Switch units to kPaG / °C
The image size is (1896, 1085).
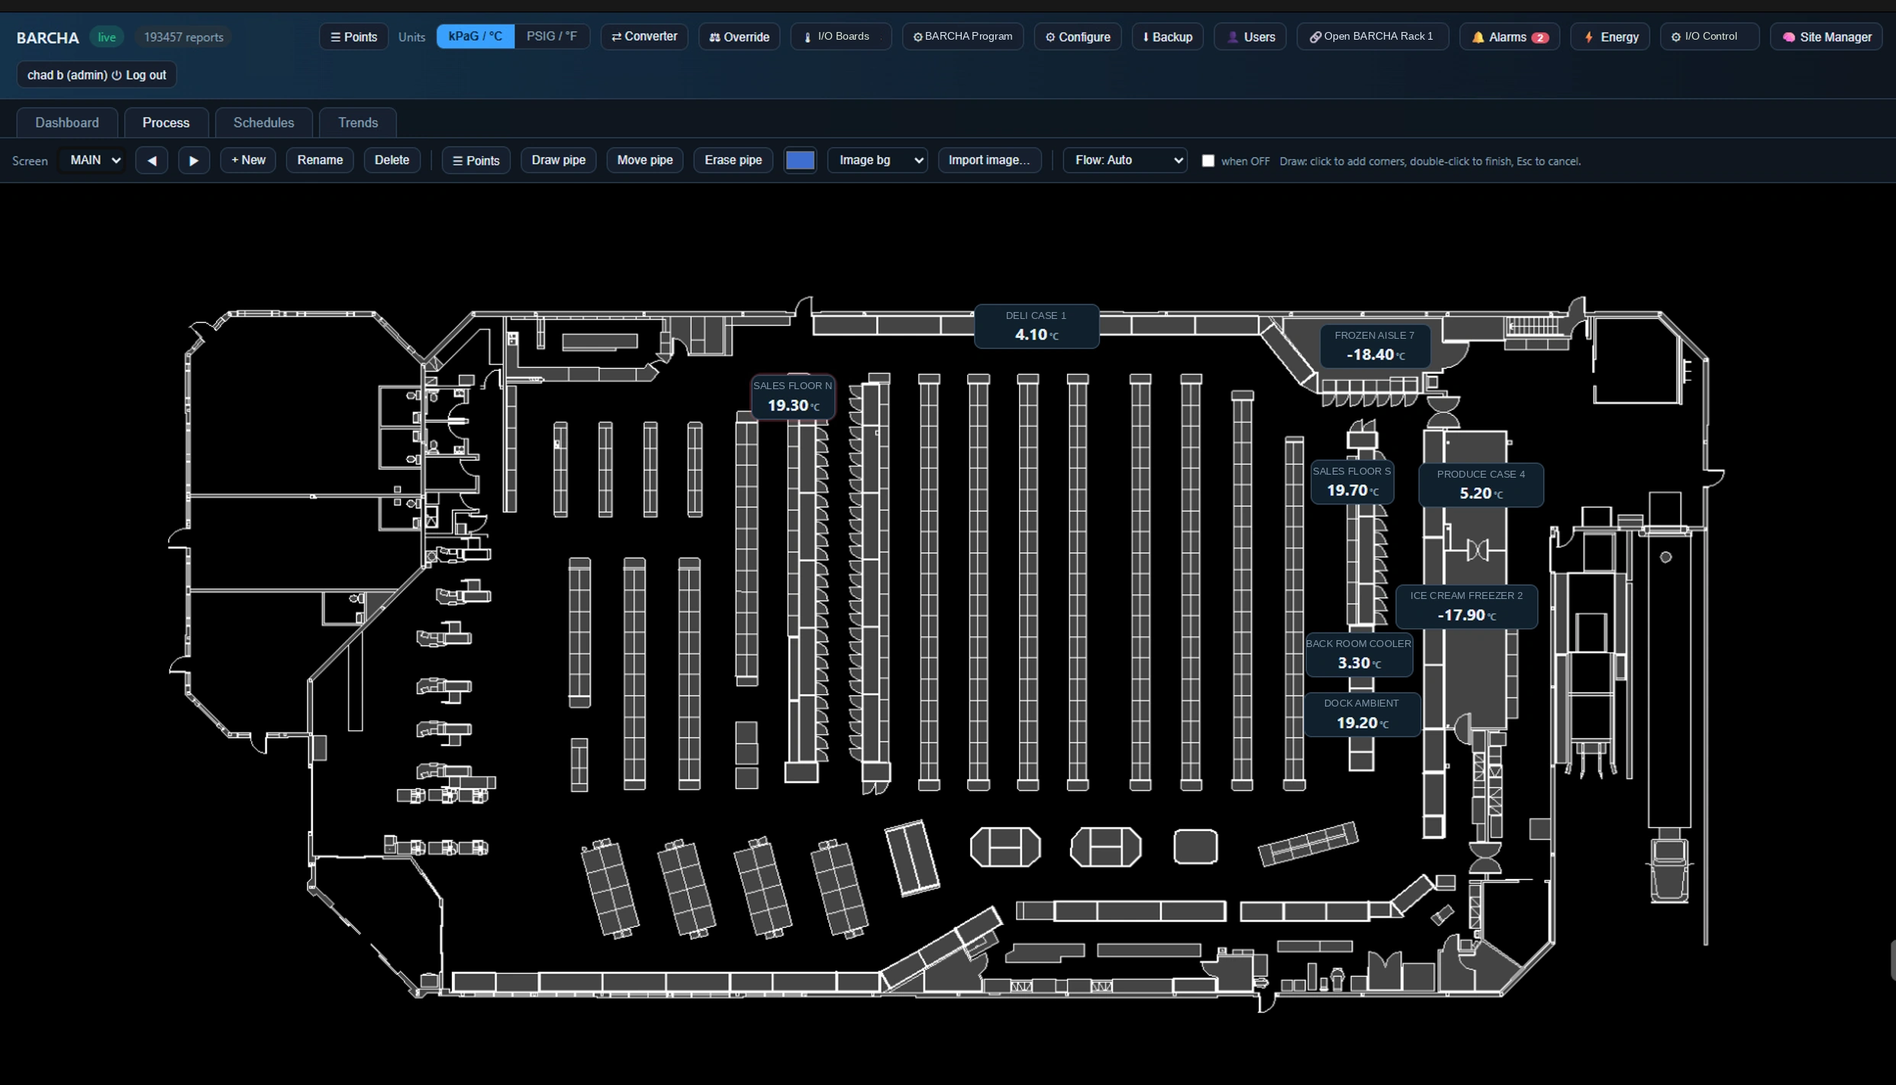pos(476,37)
